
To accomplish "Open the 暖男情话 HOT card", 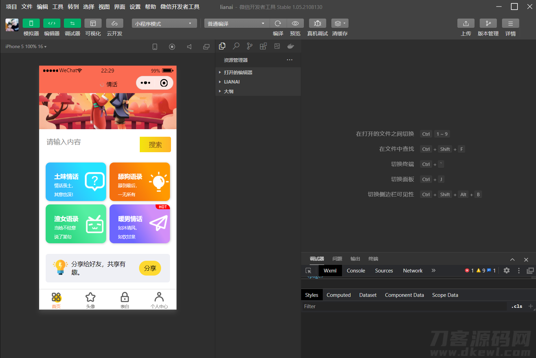I will [x=139, y=224].
